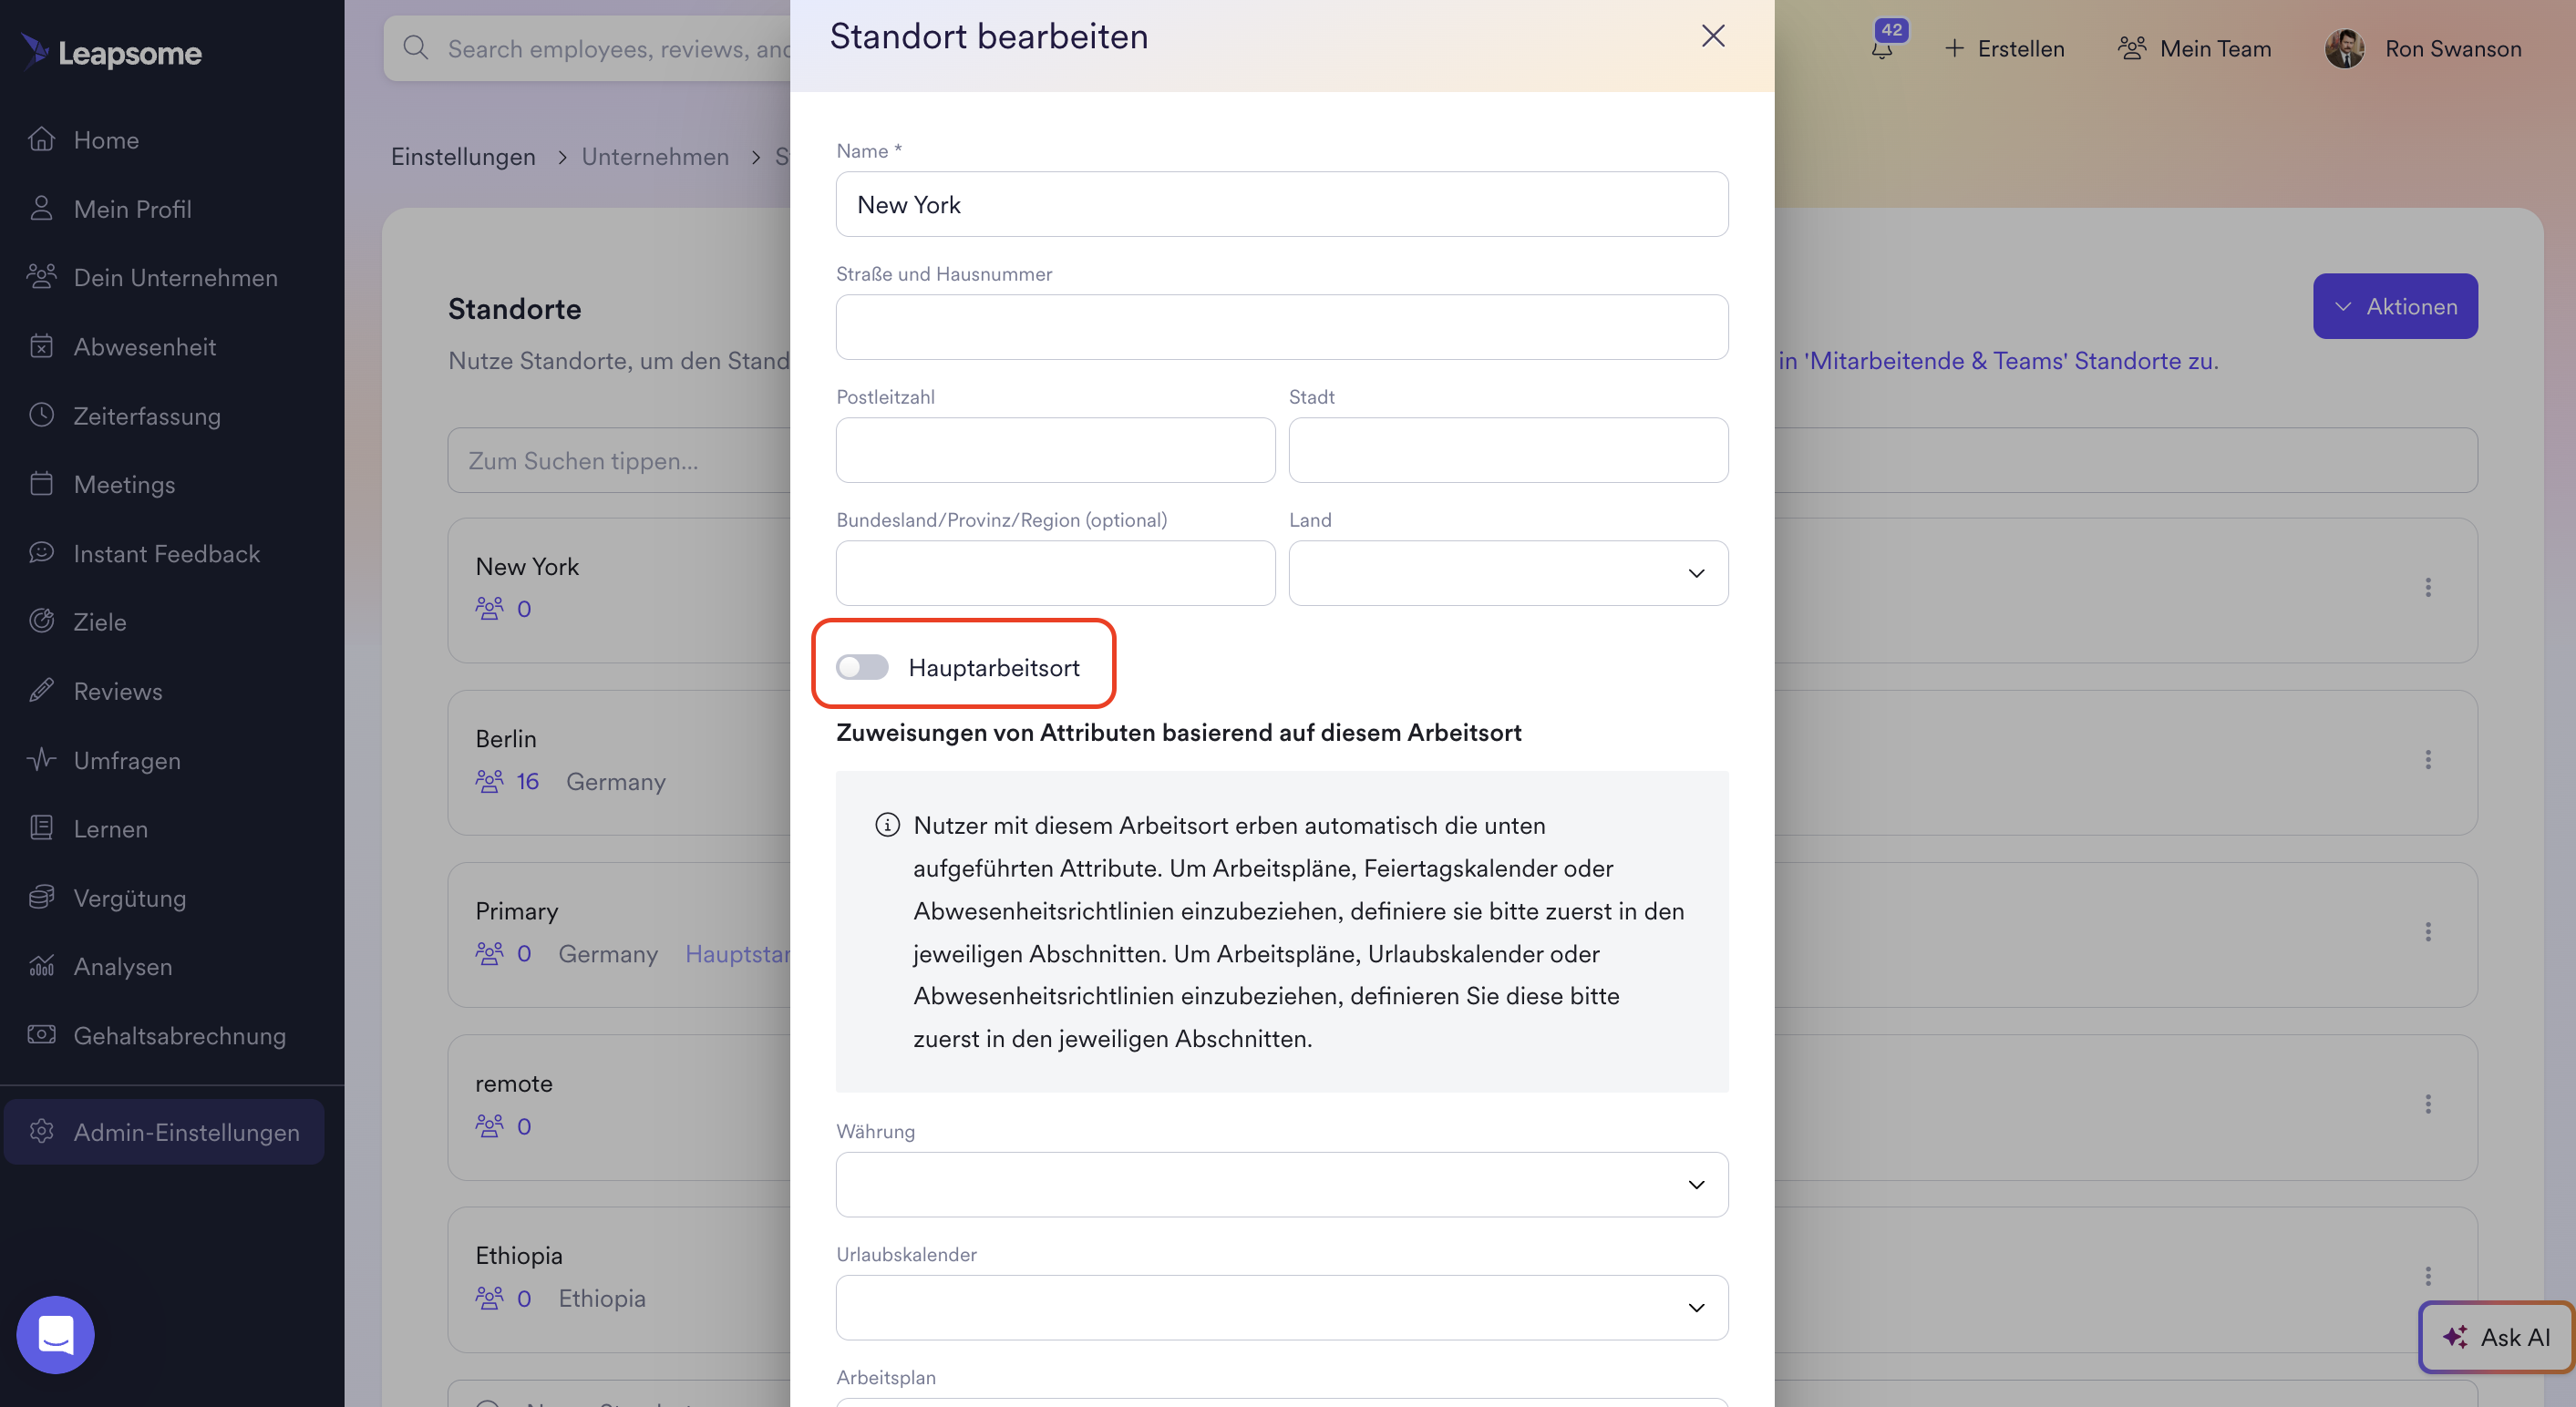Open the three-dot menu for Primary
2576x1407 pixels.
2428,931
